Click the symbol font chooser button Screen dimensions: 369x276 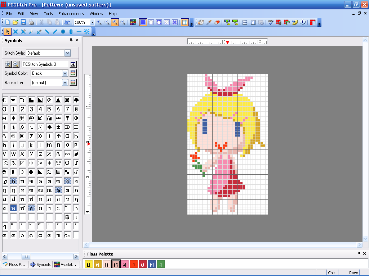pos(73,64)
